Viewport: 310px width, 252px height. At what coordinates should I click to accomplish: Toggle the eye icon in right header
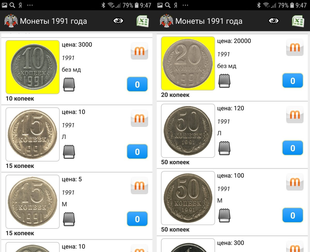(274, 21)
